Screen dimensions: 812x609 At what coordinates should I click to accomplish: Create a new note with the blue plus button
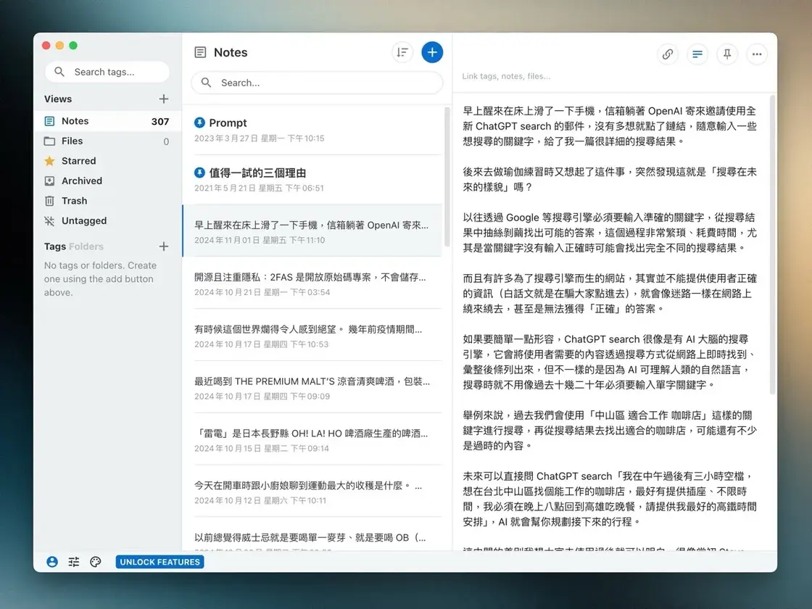[432, 52]
